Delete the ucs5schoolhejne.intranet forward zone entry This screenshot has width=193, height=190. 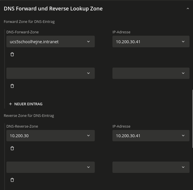click(12, 54)
